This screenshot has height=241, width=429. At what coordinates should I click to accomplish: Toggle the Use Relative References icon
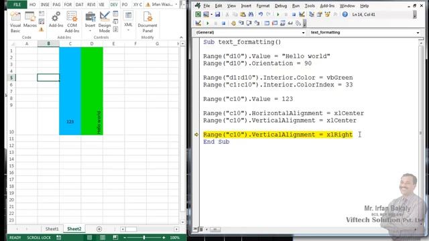pyautogui.click(x=42, y=21)
